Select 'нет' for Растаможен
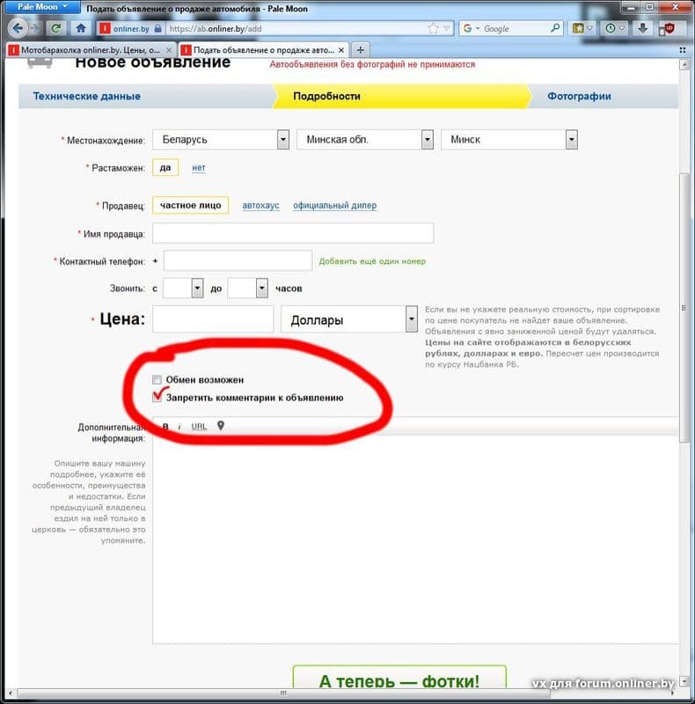This screenshot has width=695, height=704. (199, 167)
